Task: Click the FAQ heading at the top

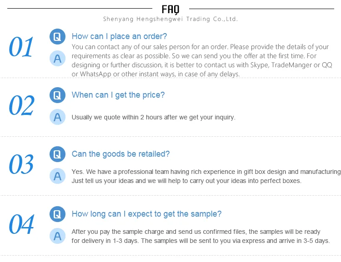Action: coord(170,9)
